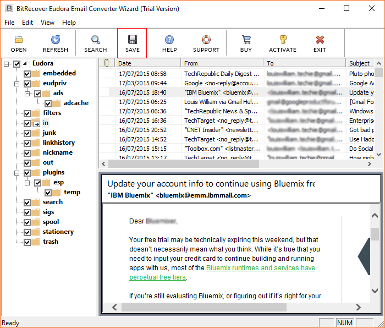
Task: Sort emails by Date column header
Action: click(x=148, y=63)
